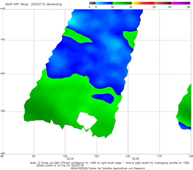Click the small blue patch at the bottom right edge
The width and height of the screenshot is (193, 170).
[x=185, y=126]
